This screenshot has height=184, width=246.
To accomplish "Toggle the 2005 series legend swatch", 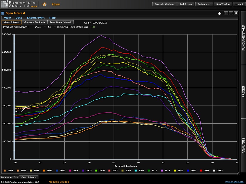I will (83, 170).
